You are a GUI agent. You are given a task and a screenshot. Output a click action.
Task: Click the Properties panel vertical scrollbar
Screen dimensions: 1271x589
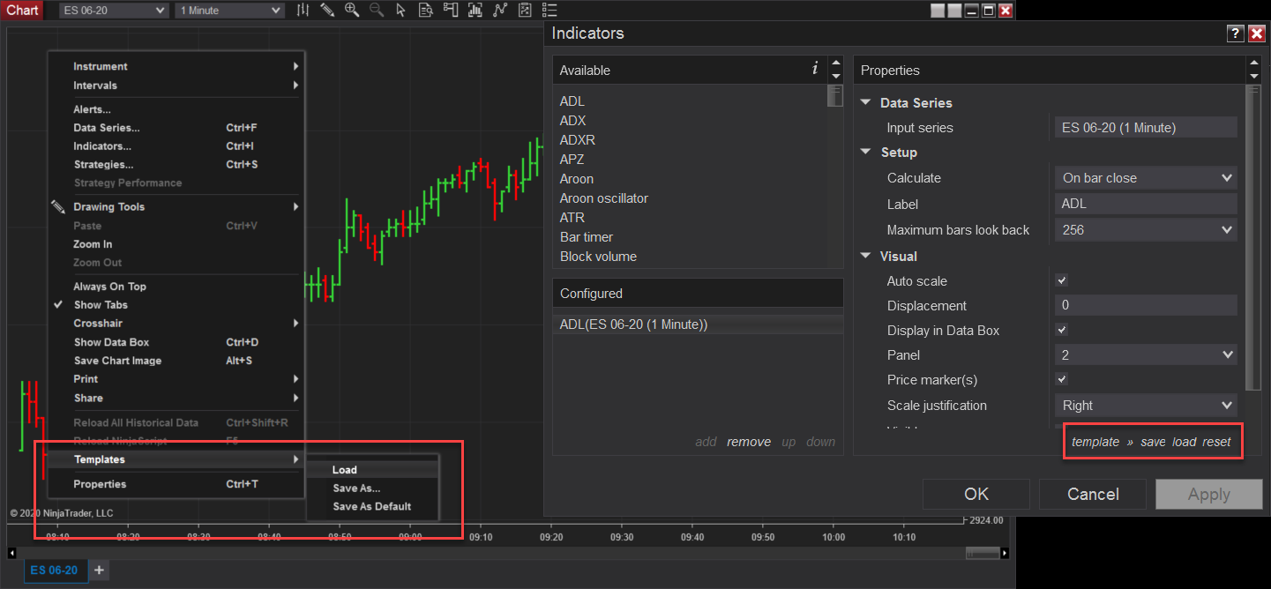[x=1253, y=237]
